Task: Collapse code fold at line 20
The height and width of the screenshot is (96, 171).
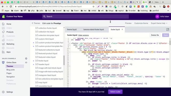Action: 70,66
